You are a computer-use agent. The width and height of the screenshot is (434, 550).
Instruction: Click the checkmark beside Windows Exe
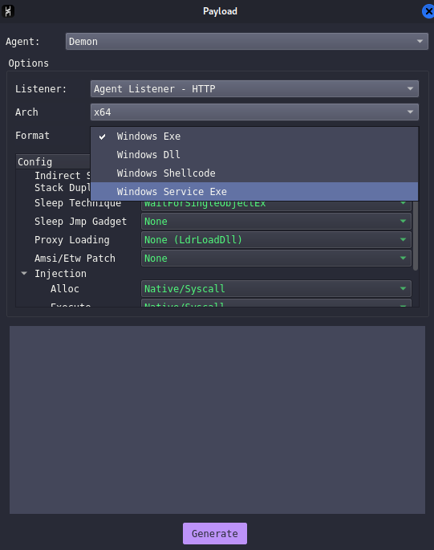click(x=102, y=136)
